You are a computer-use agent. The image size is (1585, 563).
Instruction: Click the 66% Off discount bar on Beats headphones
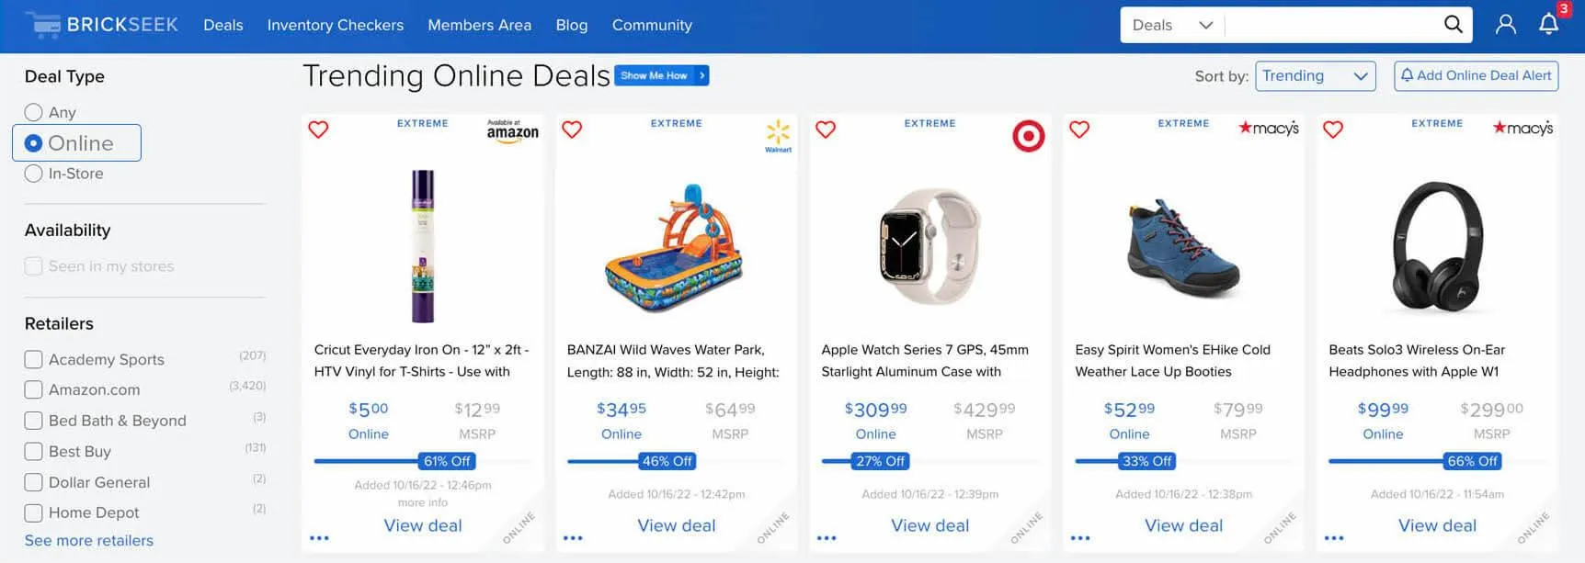[1471, 461]
